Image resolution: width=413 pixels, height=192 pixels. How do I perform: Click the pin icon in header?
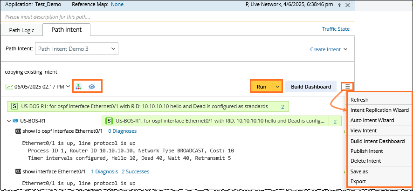(340, 4)
